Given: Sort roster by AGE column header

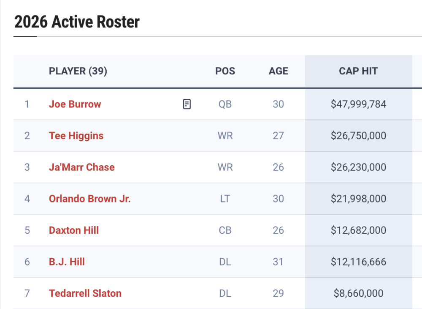Looking at the screenshot, I should (278, 71).
